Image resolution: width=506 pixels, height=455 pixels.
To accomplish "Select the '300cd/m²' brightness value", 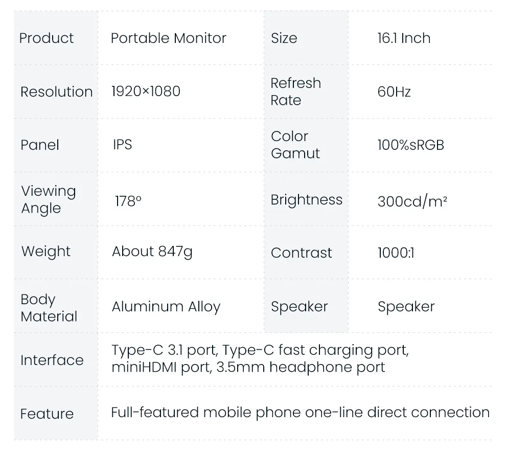I will 412,201.
